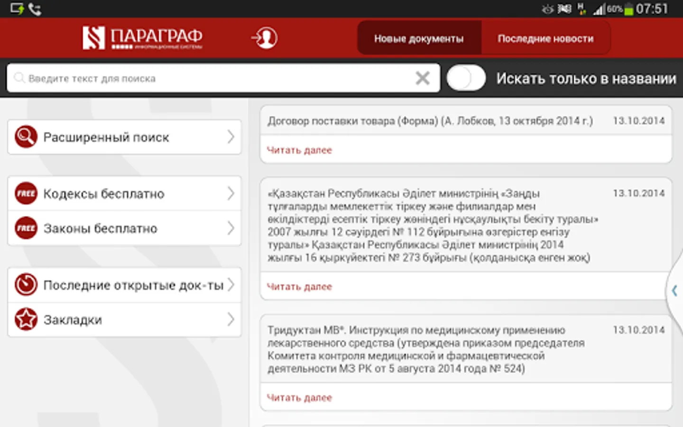
Task: Switch to the Последние новости tab
Action: click(545, 38)
